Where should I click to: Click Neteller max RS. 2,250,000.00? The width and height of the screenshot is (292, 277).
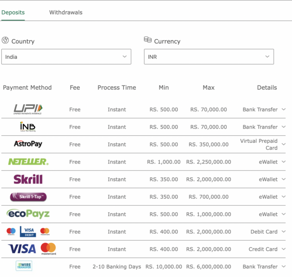[208, 162]
